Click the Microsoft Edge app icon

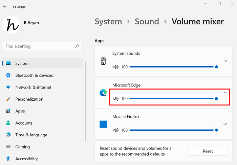(x=103, y=93)
